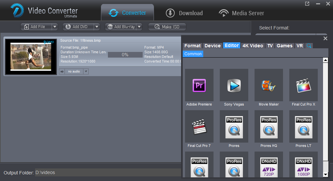Click the Add Blu-ray button
This screenshot has height=181, width=333.
tap(120, 27)
